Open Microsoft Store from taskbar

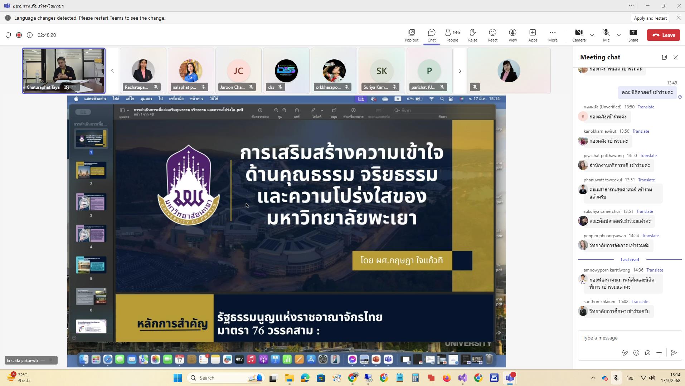coord(321,378)
